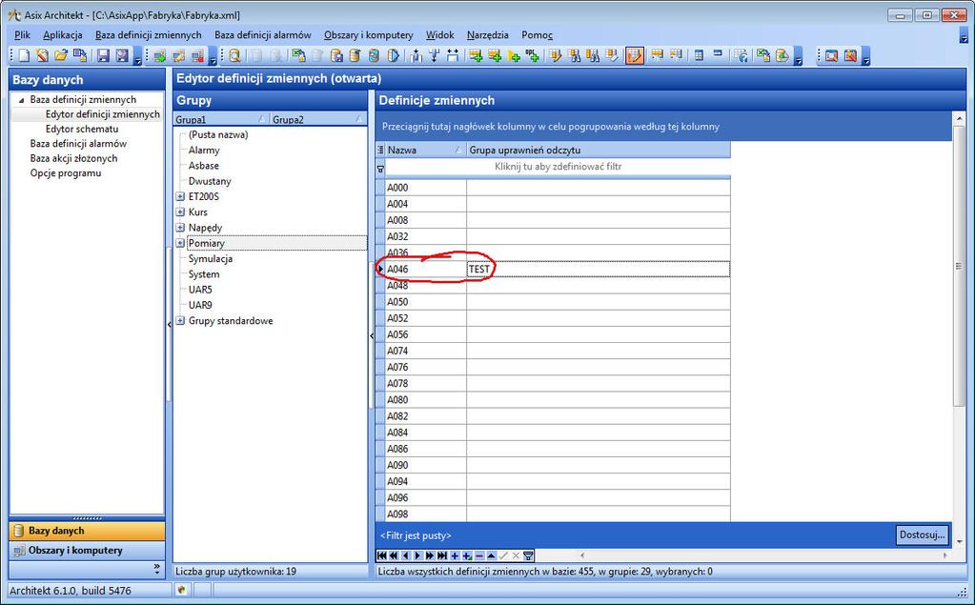Click the black up-triangle edit record icon
Viewport: 975px width, 605px height.
click(x=491, y=555)
